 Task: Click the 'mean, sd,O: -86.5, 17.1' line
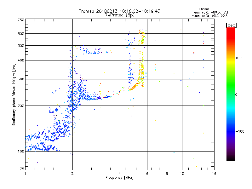[x=210, y=12]
